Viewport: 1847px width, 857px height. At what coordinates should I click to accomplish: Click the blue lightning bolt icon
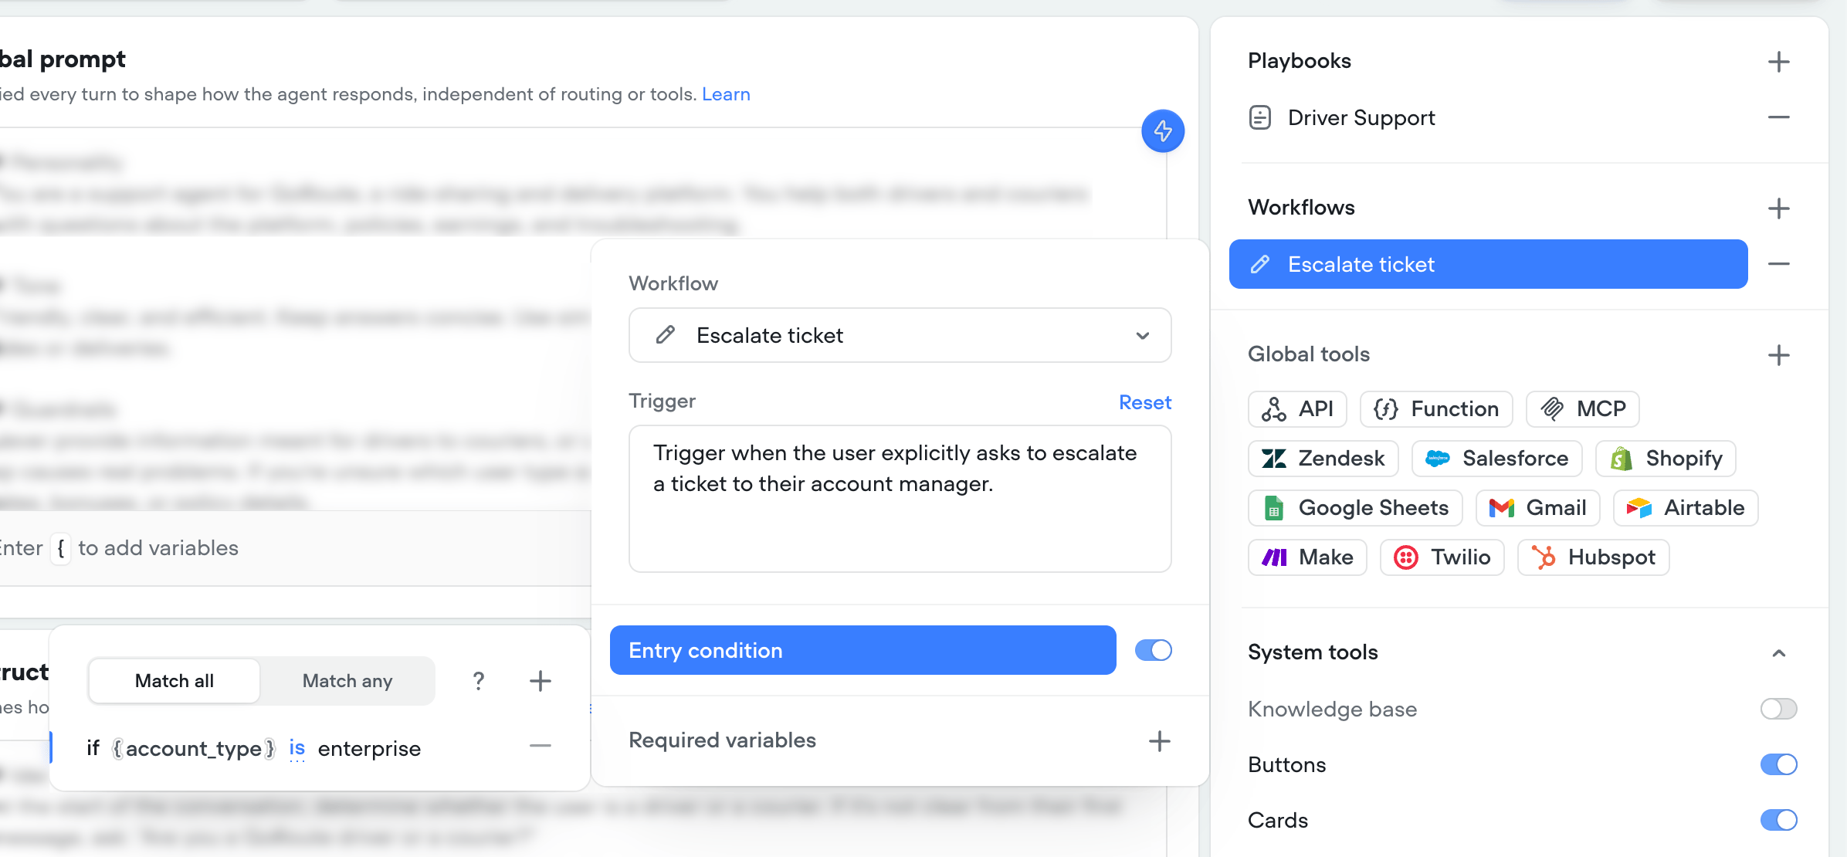1163,131
